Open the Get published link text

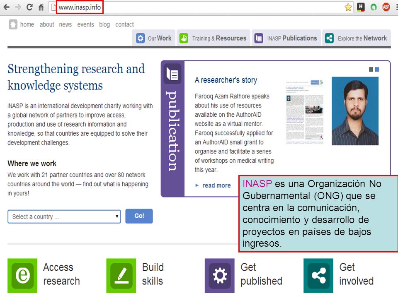262,274
